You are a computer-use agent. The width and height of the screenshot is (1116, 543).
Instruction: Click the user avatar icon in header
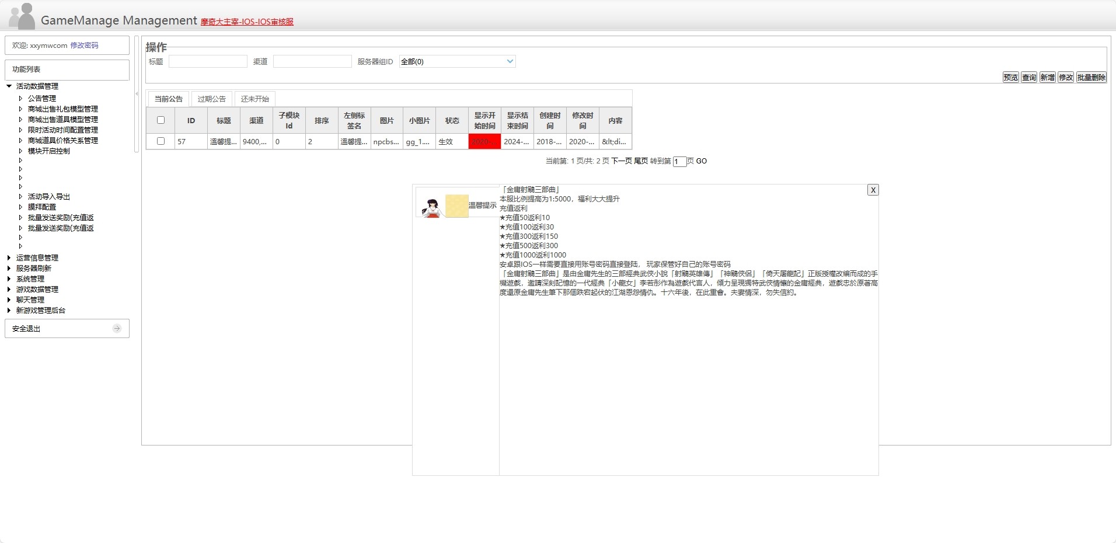pos(21,15)
